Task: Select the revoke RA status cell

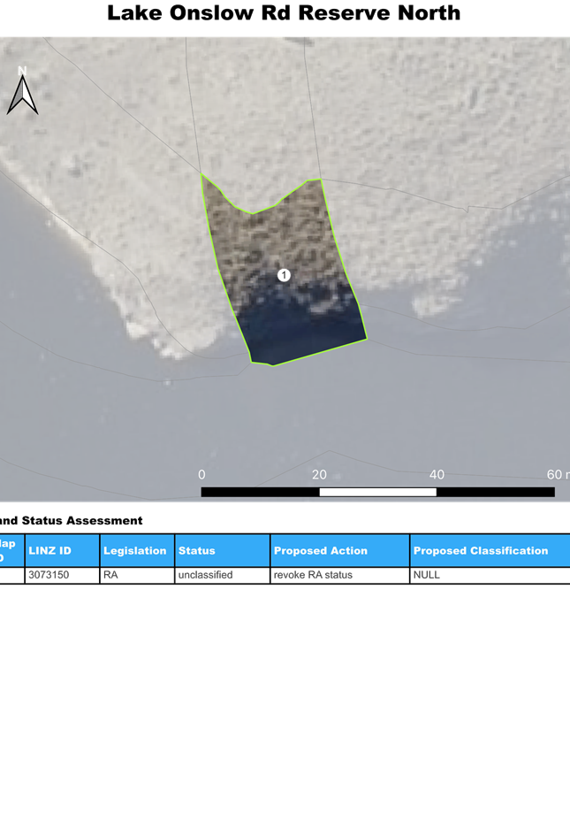Action: pyautogui.click(x=314, y=575)
